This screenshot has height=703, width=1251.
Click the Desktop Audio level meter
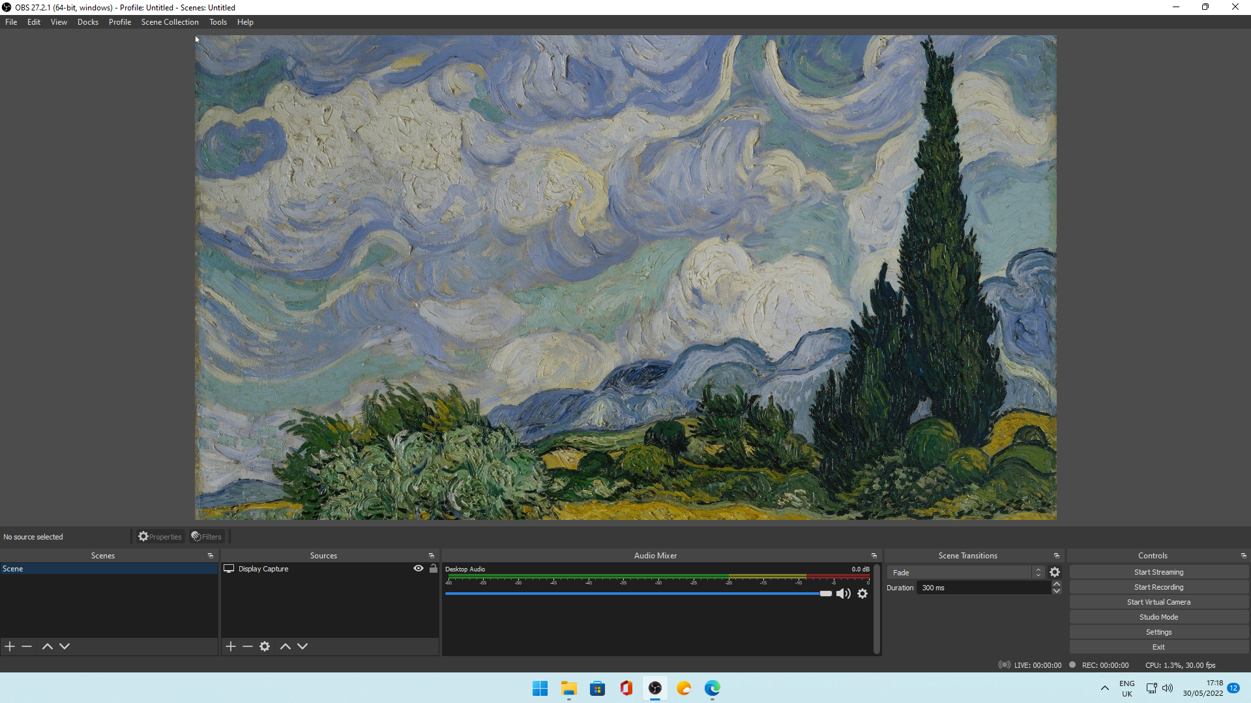(x=658, y=577)
